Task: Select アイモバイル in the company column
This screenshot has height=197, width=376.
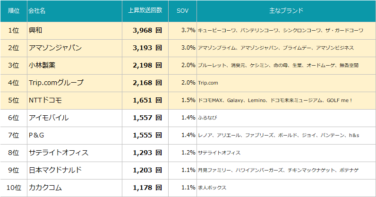Action: 48,118
